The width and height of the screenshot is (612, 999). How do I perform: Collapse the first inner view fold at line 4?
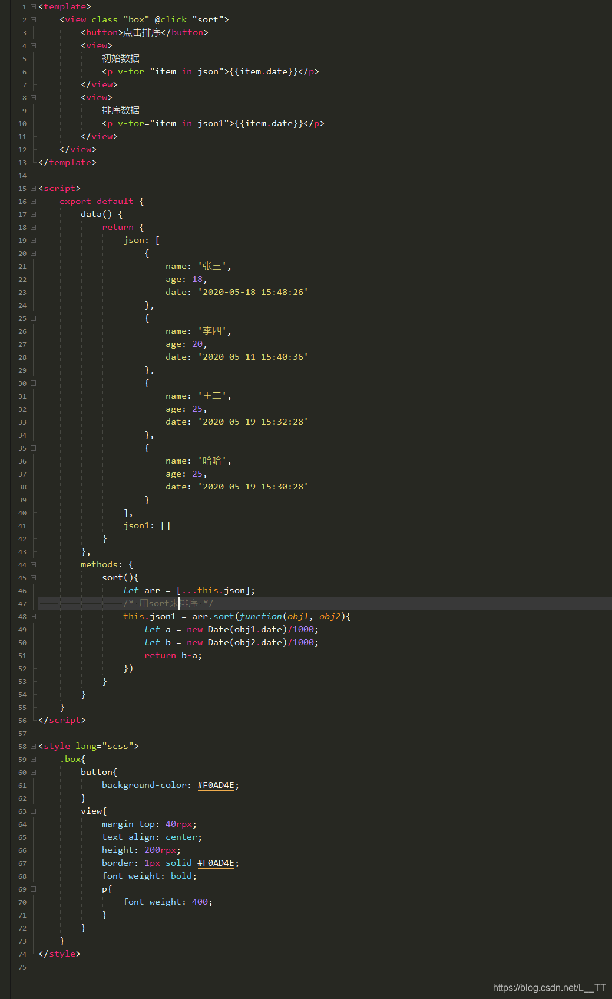[33, 45]
